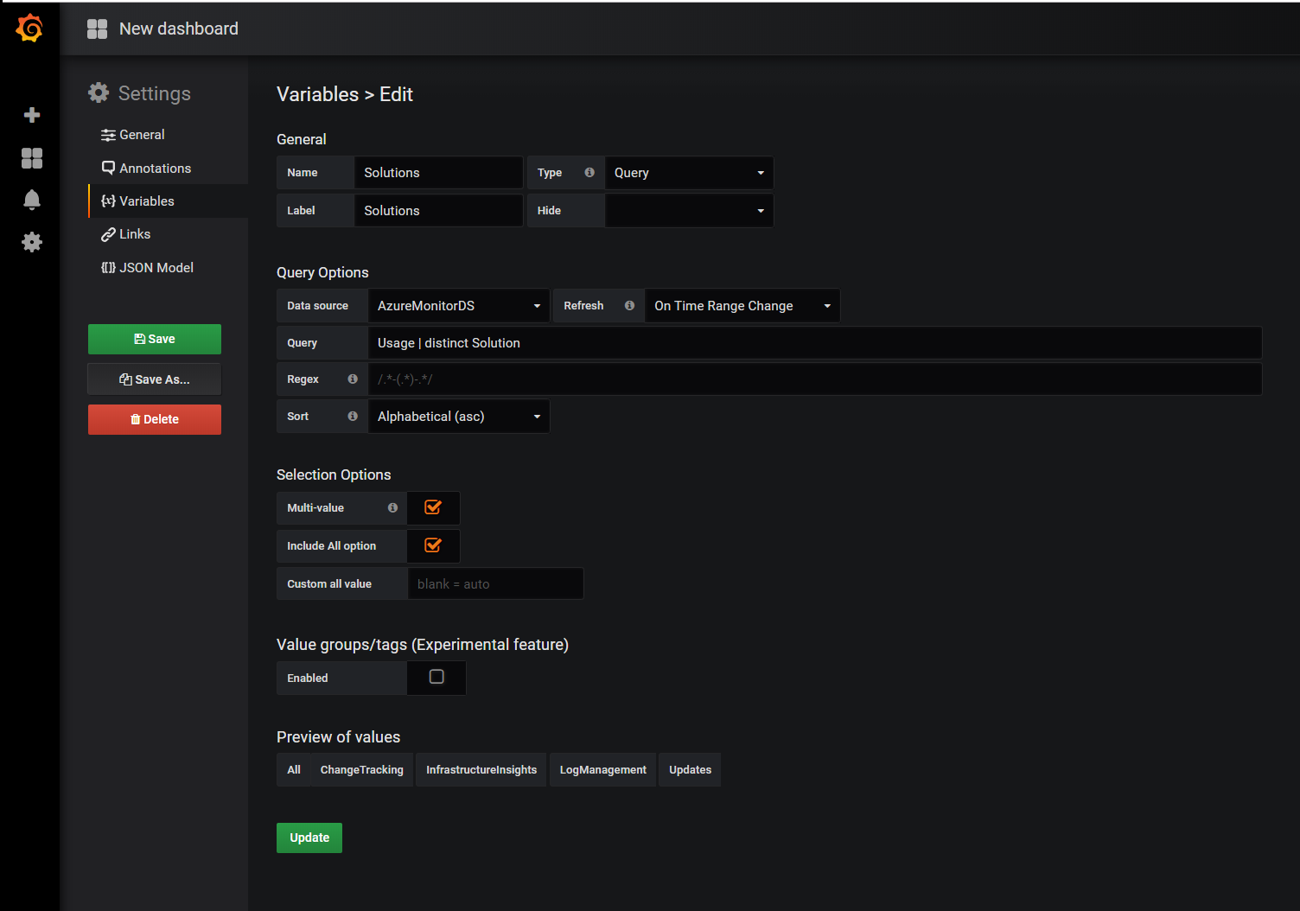This screenshot has height=911, width=1300.
Task: Open the Grafana home logo
Action: [29, 28]
